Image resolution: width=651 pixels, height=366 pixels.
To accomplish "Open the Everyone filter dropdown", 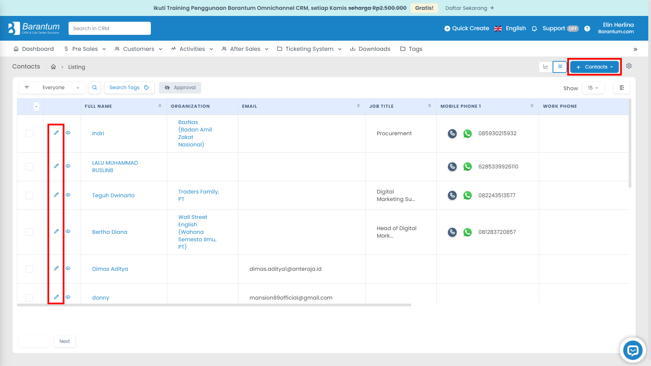I will [x=51, y=87].
